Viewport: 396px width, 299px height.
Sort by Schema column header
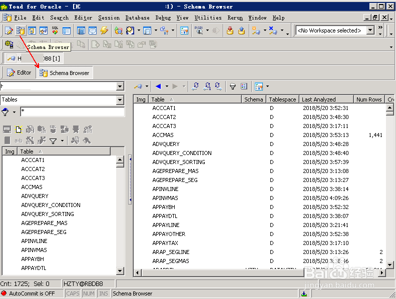click(x=253, y=99)
